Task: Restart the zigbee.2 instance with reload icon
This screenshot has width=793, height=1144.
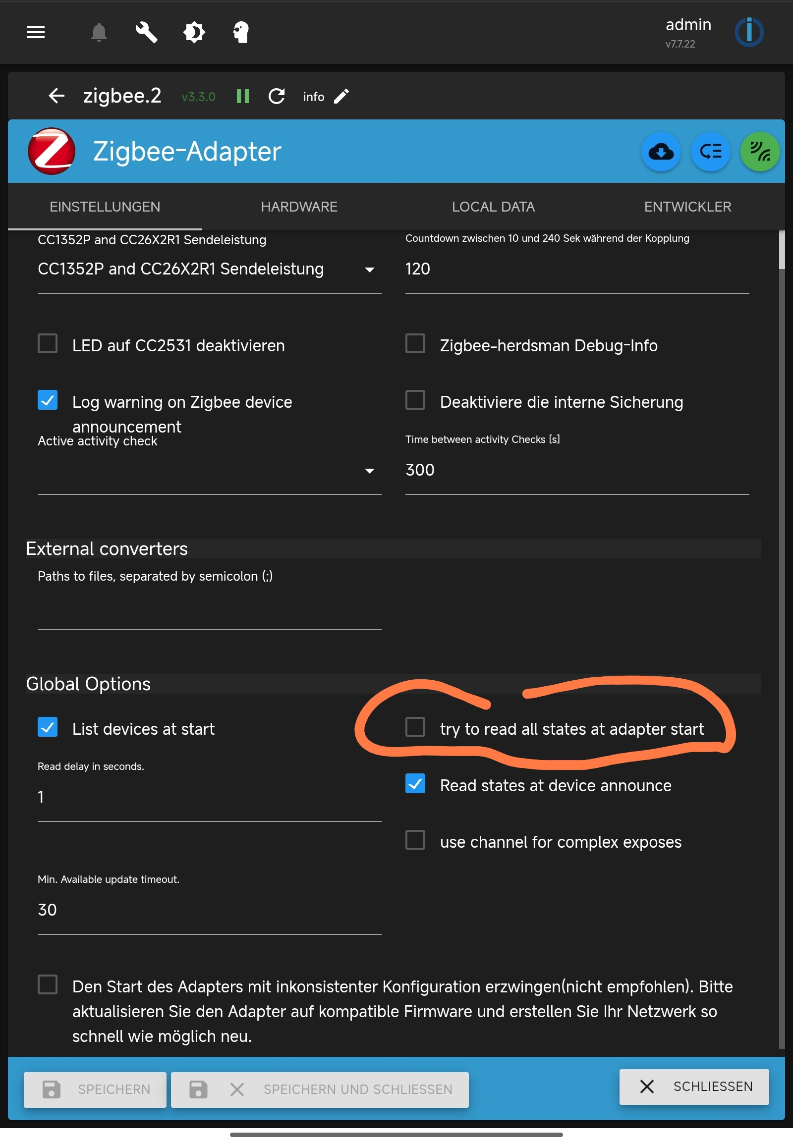Action: 277,97
